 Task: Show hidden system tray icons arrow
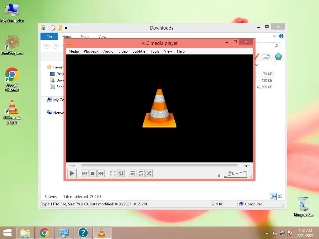click(x=267, y=233)
